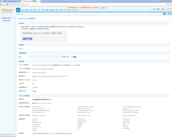Image resolution: width=172 pixels, height=137 pixels.
Task: Open the 全局 menu in the top navigation
Action: [x=22, y=10]
